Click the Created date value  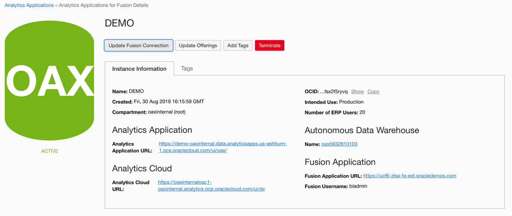(169, 101)
